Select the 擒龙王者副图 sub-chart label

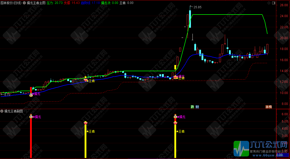coord(13,111)
